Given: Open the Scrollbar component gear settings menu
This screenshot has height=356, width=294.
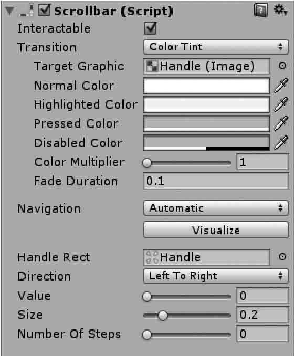Looking at the screenshot, I should point(280,10).
